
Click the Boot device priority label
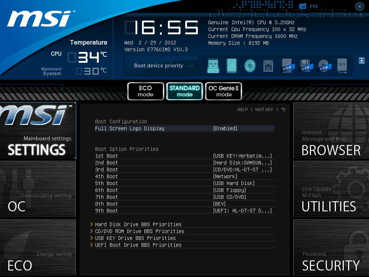(x=159, y=66)
